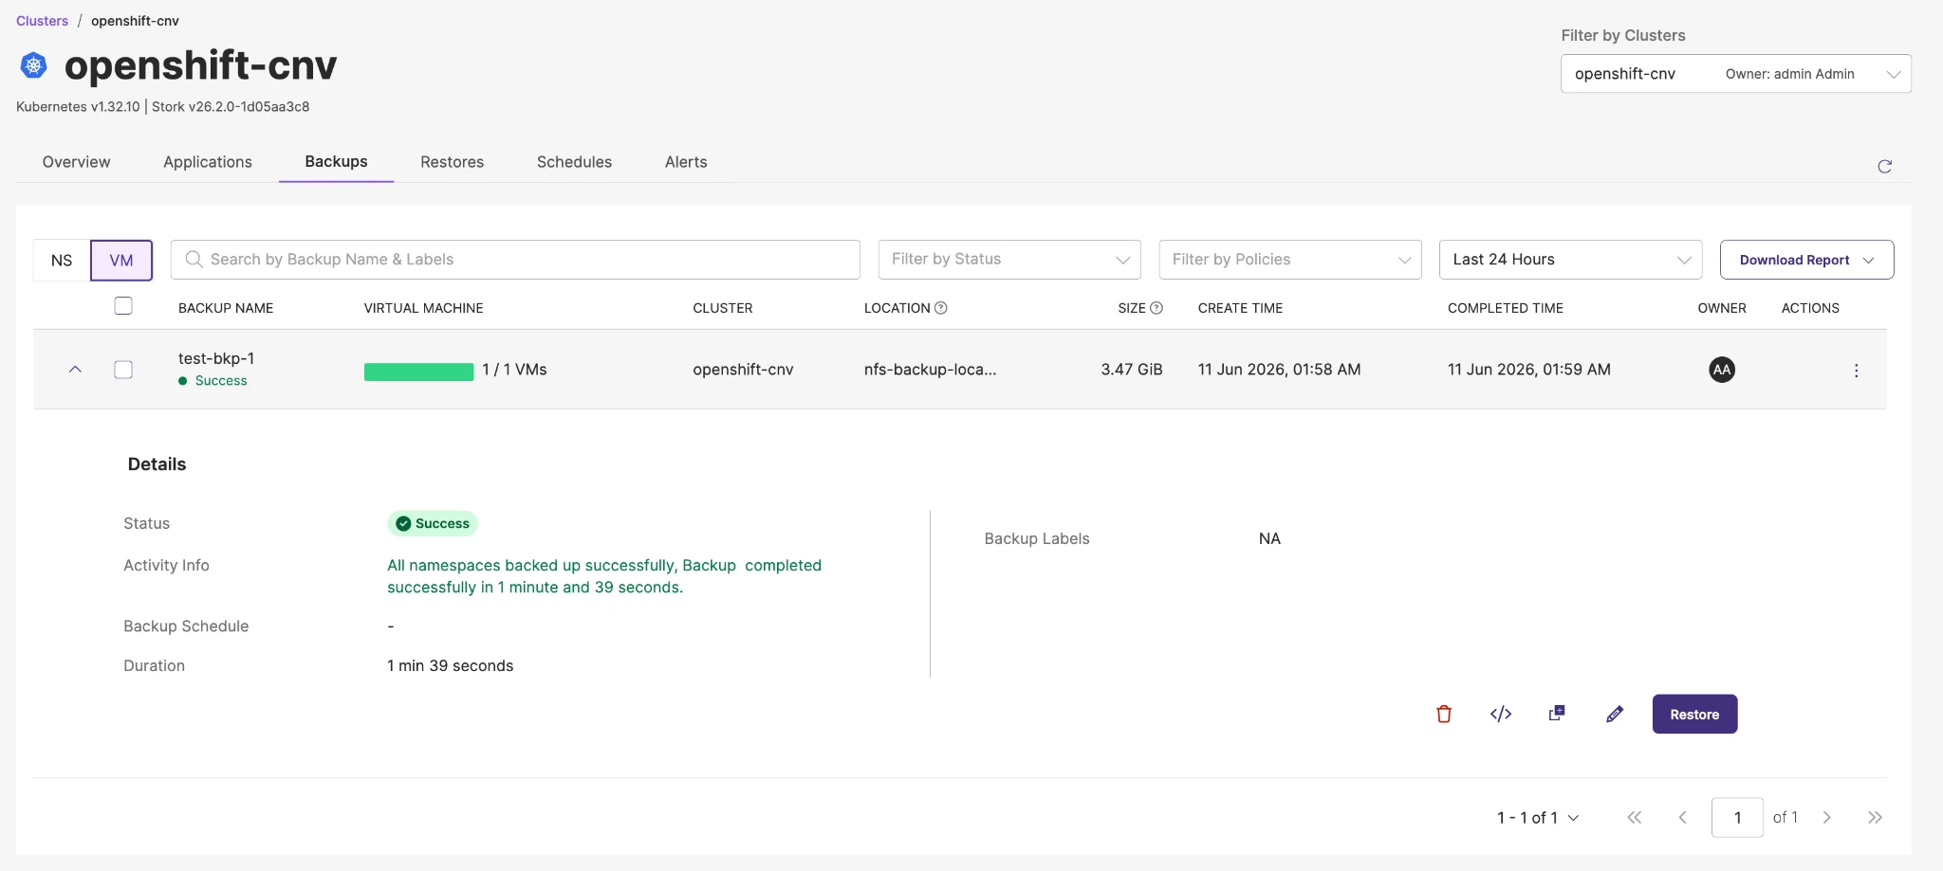This screenshot has width=1943, height=871.
Task: Click the Restore button
Action: pos(1694,714)
